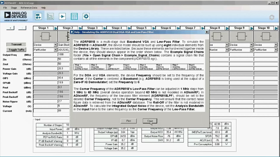Click the Analysis Bandwidth value field
The image size is (280, 157).
68,133
